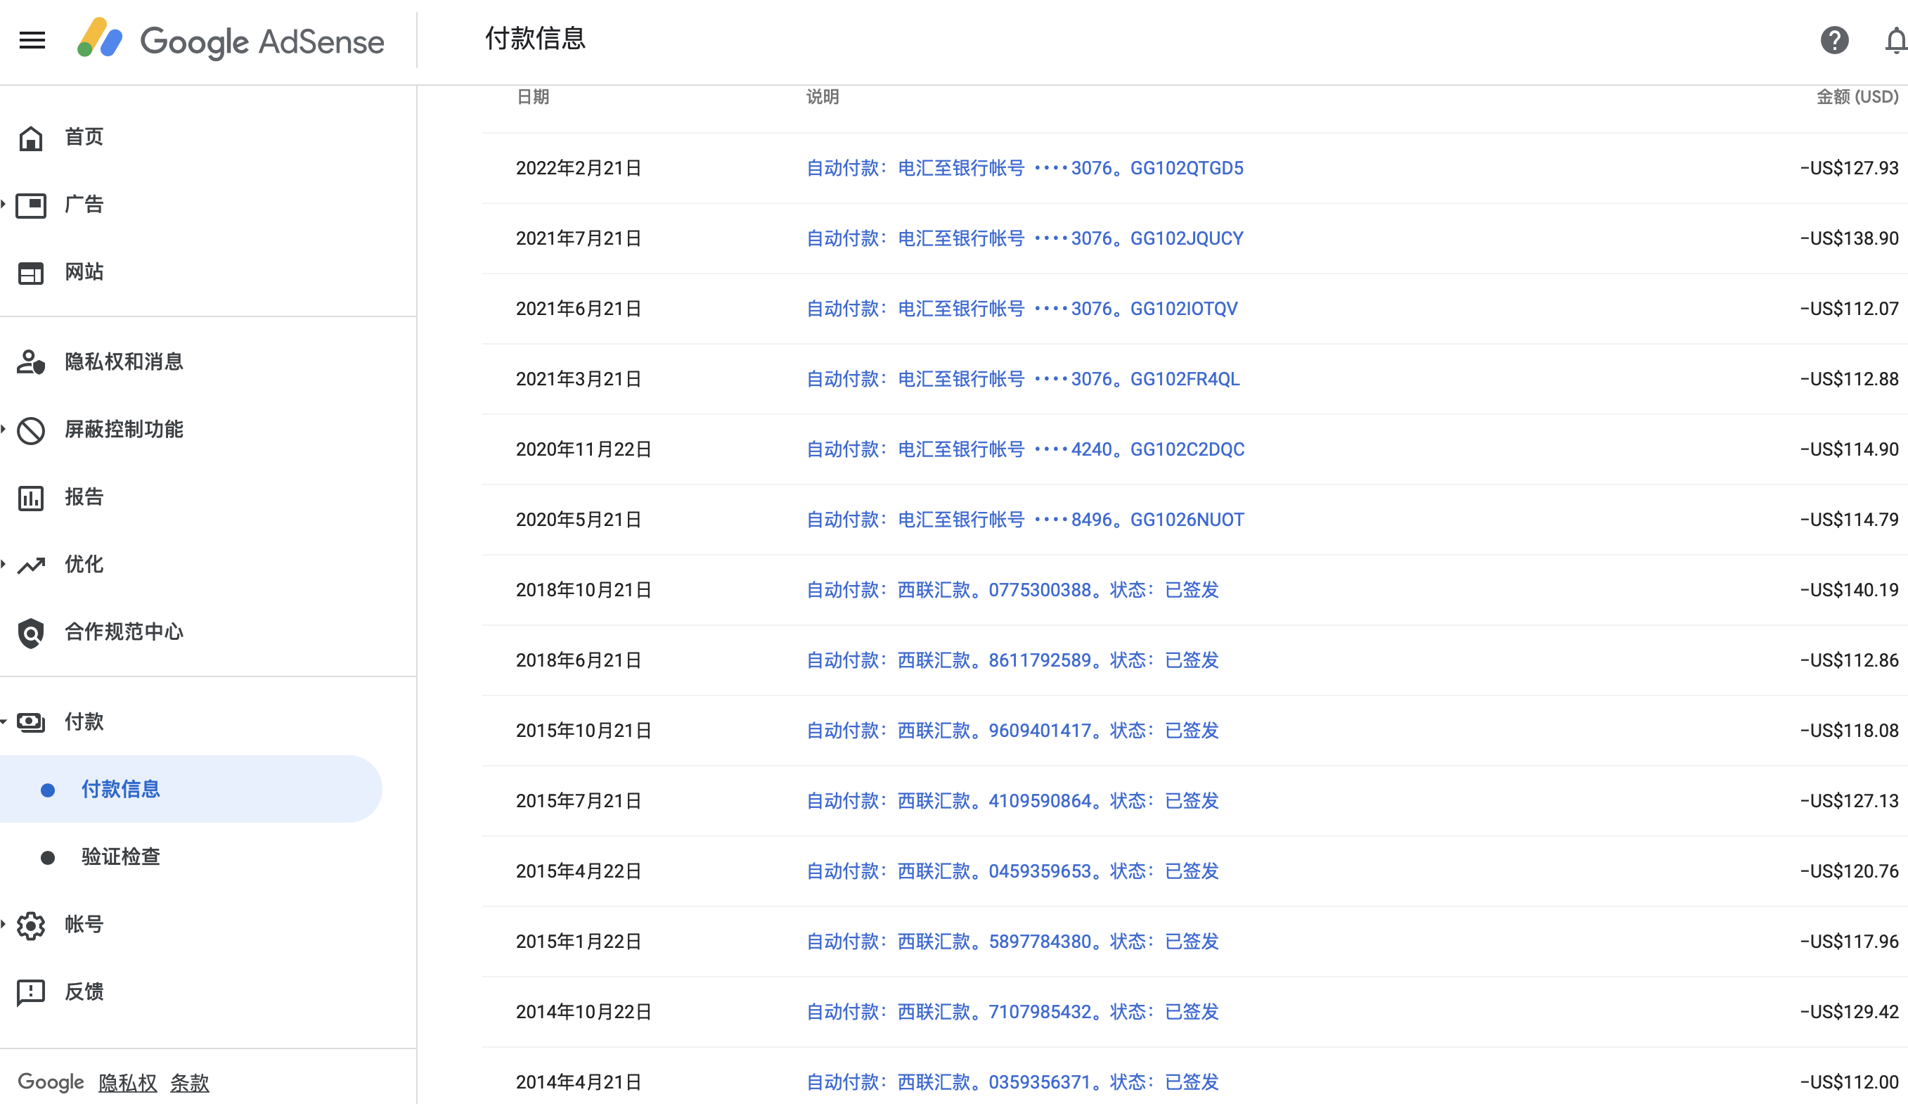Open Western Union payment 0775300388 link
This screenshot has height=1104, width=1908.
[1012, 591]
